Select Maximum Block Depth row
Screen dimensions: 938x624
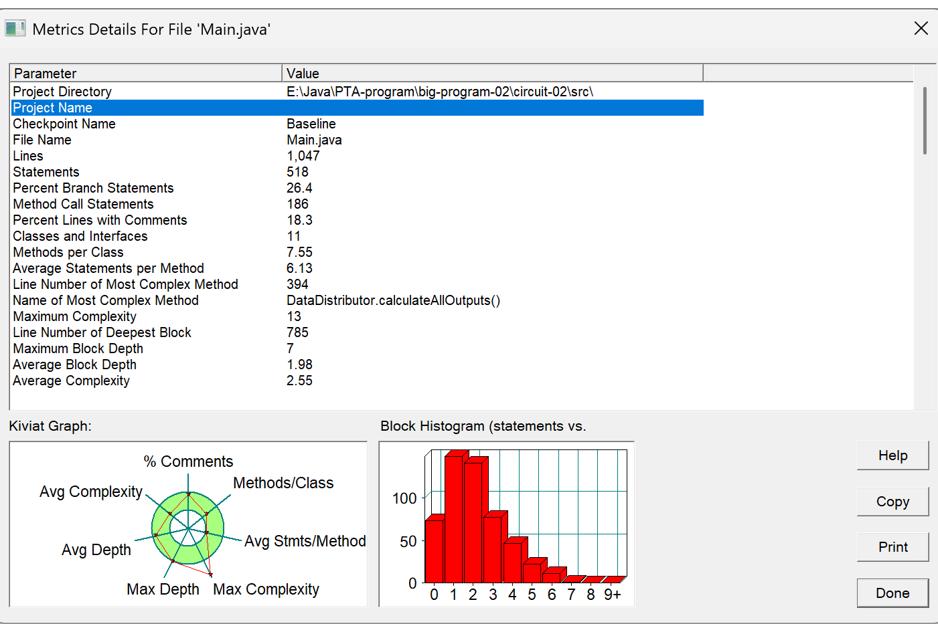358,348
